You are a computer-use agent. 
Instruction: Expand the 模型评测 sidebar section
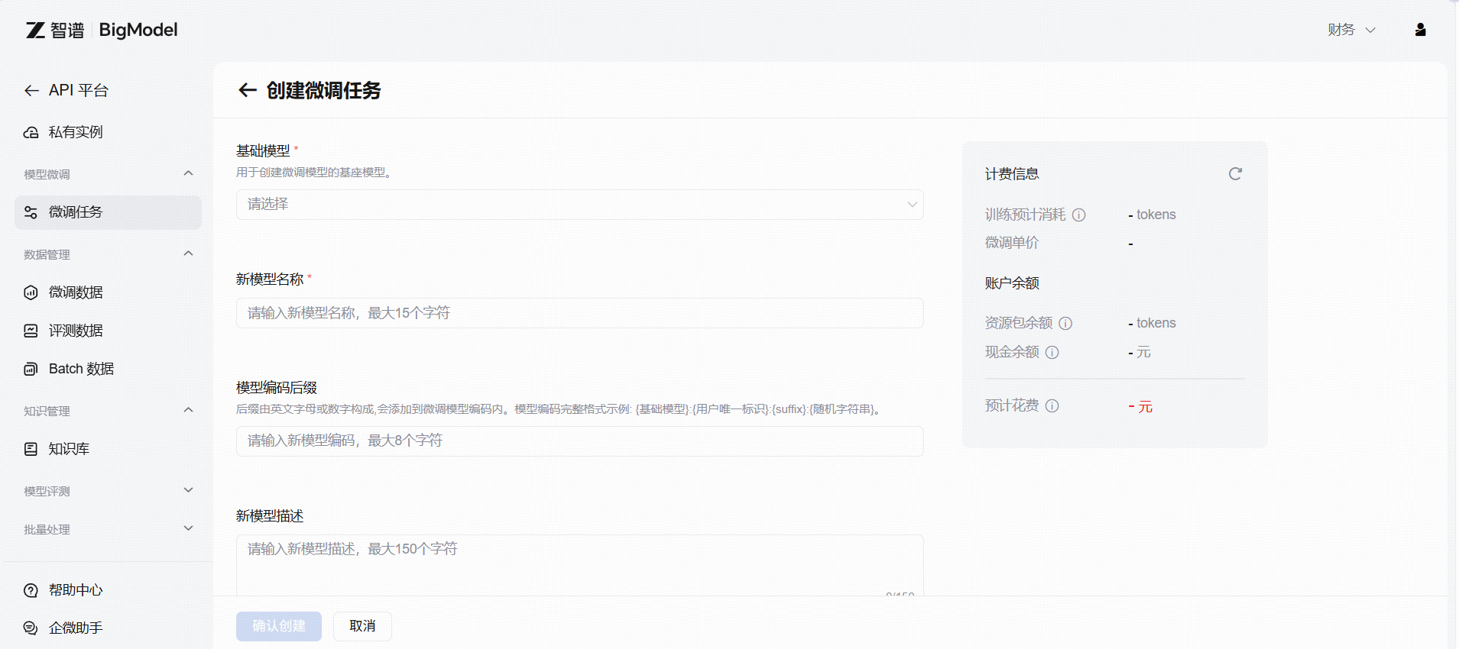[x=188, y=491]
